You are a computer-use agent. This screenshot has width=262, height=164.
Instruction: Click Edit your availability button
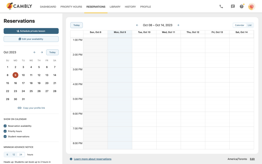coord(31,39)
